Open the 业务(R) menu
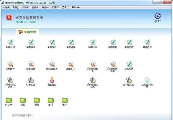The height and width of the screenshot is (120, 173). pos(35,7)
